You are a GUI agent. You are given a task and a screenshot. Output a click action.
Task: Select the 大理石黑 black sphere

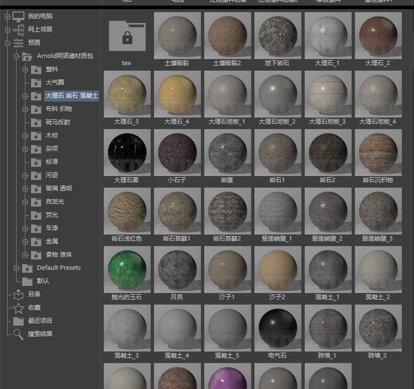point(127,152)
